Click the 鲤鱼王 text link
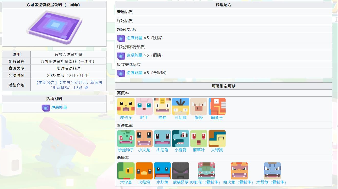This screenshot has width=338, height=189. pos(217,118)
